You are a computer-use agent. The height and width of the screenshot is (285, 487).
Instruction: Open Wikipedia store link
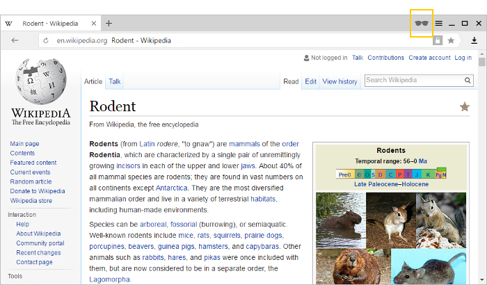tap(31, 201)
